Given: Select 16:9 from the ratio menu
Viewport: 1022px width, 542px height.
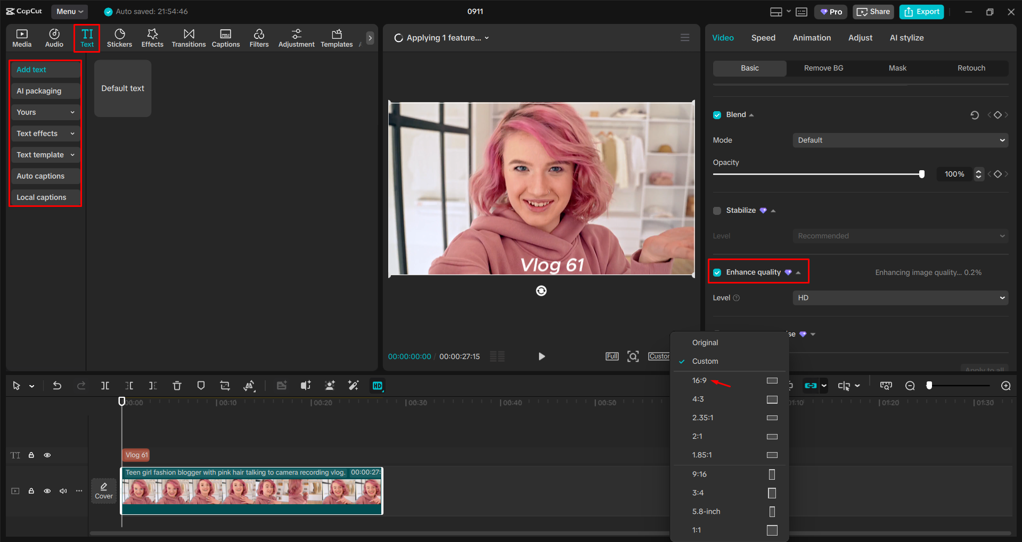Looking at the screenshot, I should pos(698,380).
